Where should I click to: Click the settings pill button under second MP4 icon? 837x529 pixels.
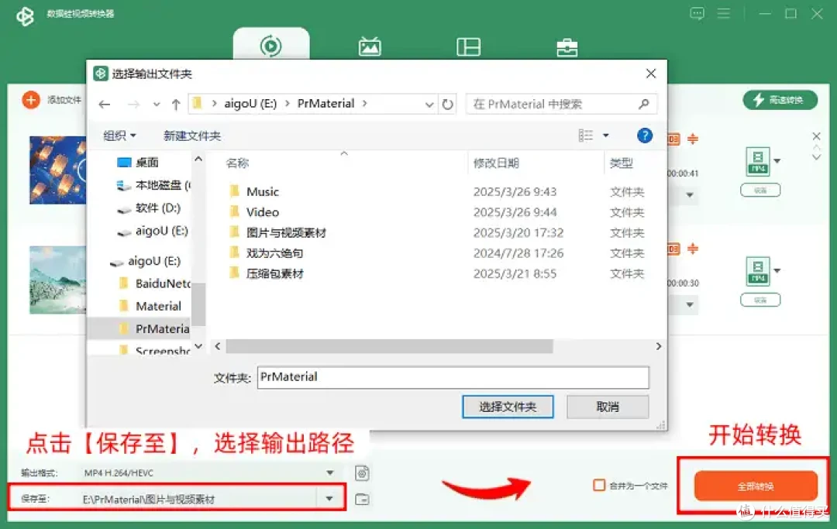[760, 301]
